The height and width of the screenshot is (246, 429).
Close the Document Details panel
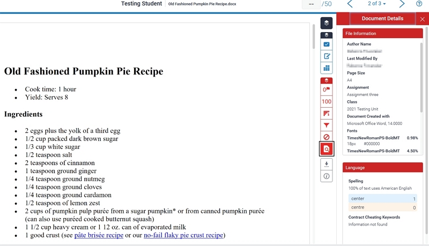click(x=423, y=19)
